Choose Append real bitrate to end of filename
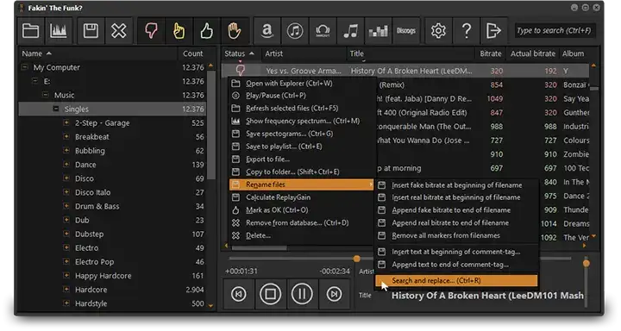621x331 pixels. coord(456,222)
